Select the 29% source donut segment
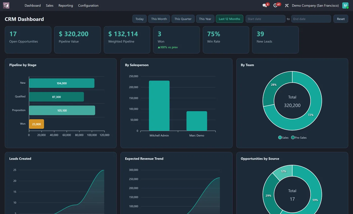 point(268,195)
